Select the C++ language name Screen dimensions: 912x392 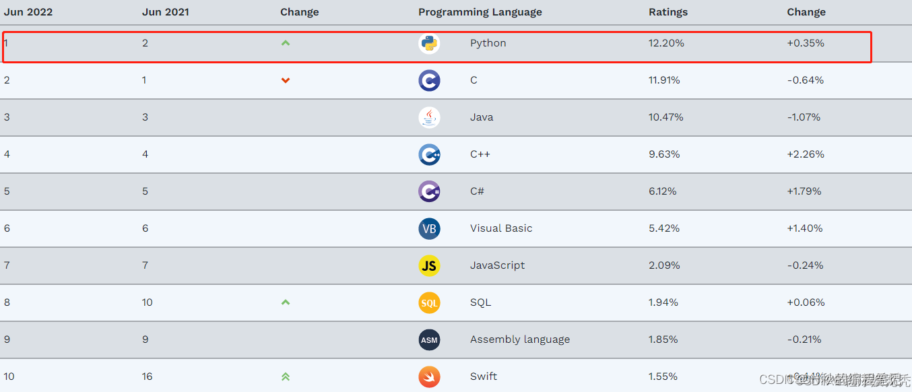click(480, 154)
